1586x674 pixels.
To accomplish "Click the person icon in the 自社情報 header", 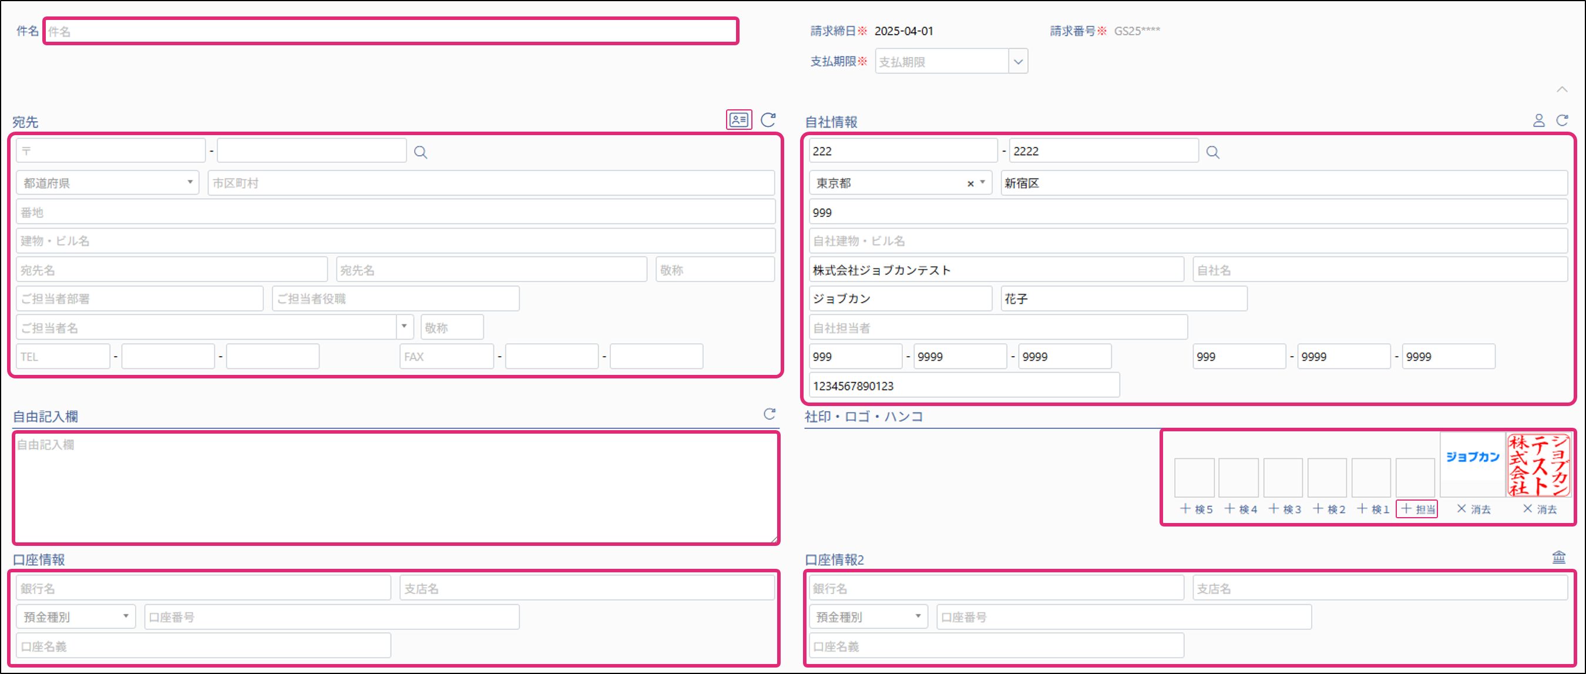I will (x=1538, y=120).
